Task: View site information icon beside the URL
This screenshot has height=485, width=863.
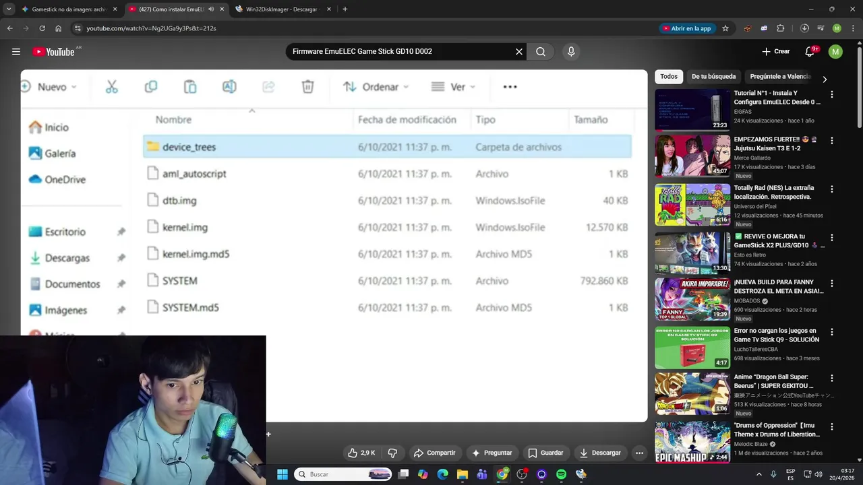Action: pyautogui.click(x=78, y=28)
